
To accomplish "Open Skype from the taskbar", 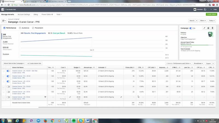I will 81,121.
